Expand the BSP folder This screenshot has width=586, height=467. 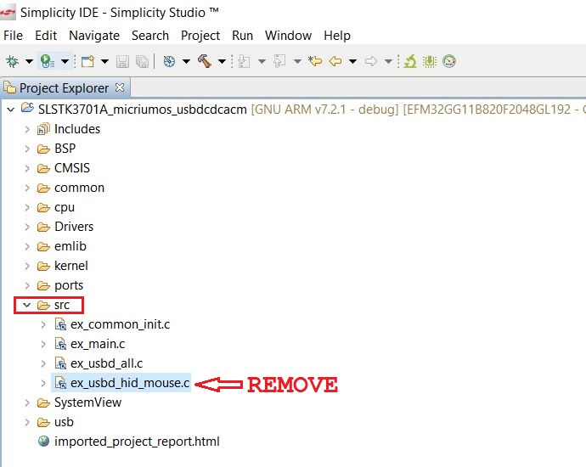pos(27,149)
